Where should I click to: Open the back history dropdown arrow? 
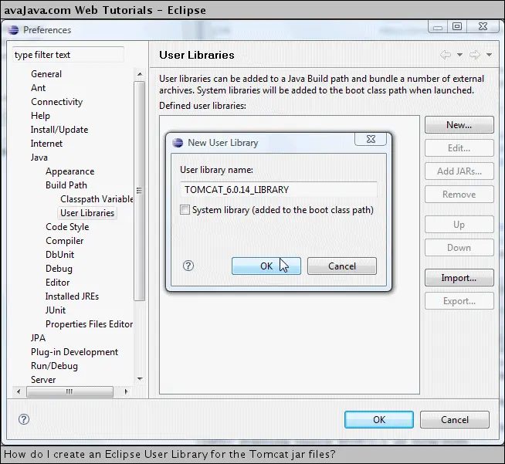[x=459, y=55]
